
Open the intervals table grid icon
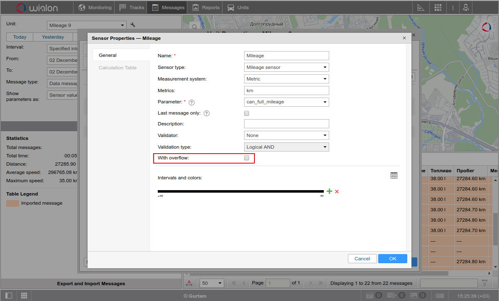click(x=394, y=176)
